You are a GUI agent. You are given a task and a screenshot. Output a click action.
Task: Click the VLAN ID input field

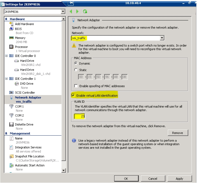coord(80,116)
